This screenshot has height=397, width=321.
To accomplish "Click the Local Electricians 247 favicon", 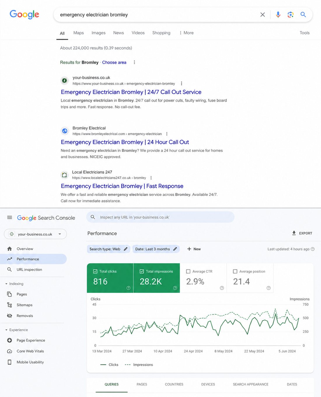I will tap(64, 175).
